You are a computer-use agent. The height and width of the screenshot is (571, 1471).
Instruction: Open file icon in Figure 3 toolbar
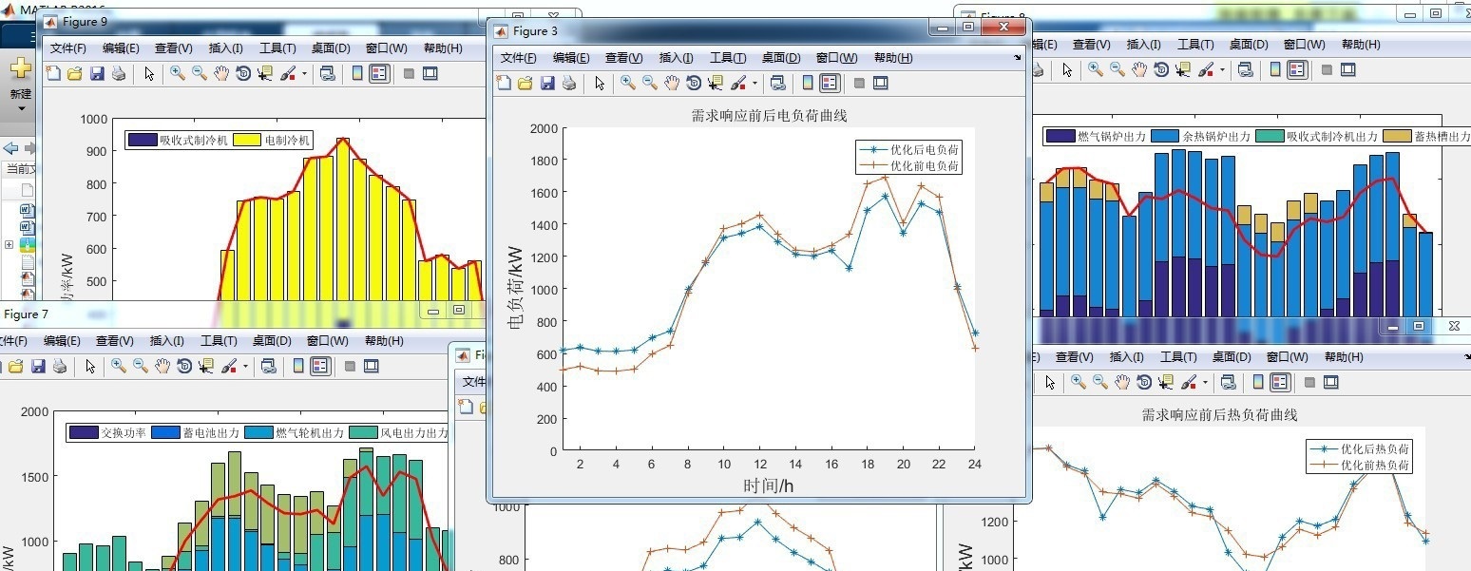(525, 84)
